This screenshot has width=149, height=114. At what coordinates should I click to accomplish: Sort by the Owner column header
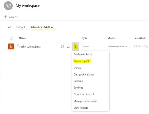pos(112,38)
